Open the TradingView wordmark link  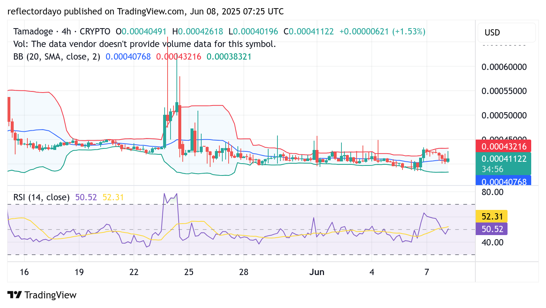click(x=50, y=295)
